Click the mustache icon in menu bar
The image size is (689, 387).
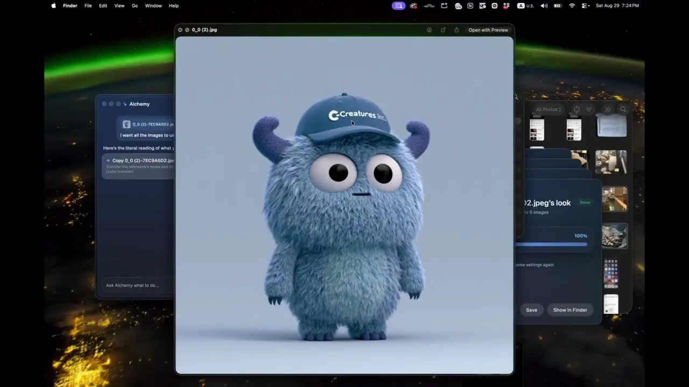[x=429, y=5]
